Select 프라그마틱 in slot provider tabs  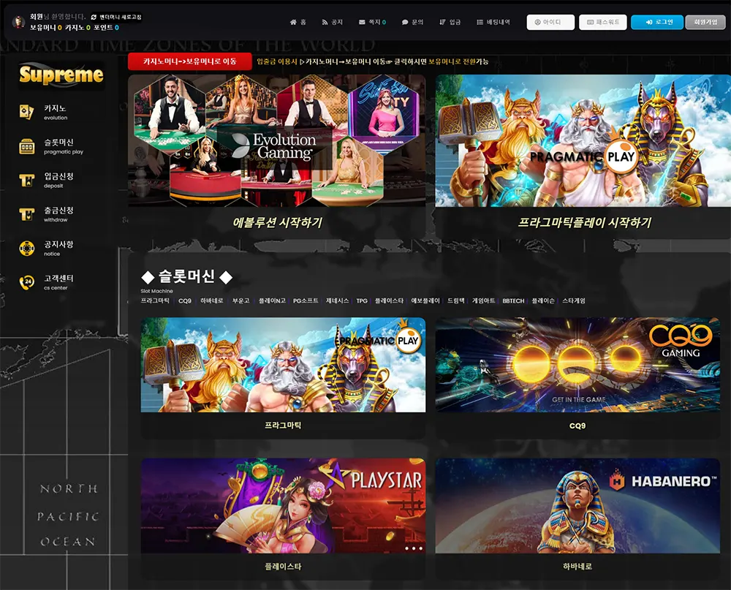155,300
